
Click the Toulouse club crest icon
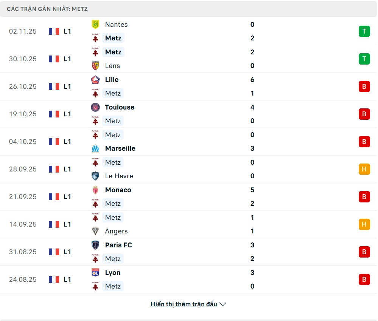point(95,107)
